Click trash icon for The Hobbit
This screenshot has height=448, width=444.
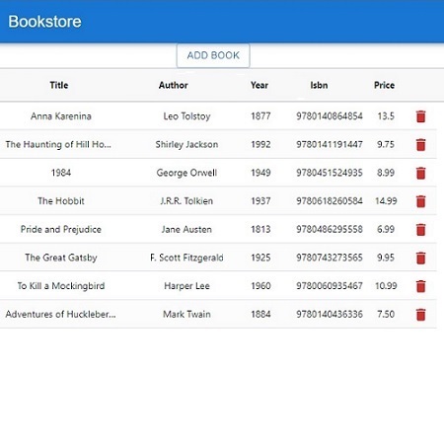click(420, 201)
